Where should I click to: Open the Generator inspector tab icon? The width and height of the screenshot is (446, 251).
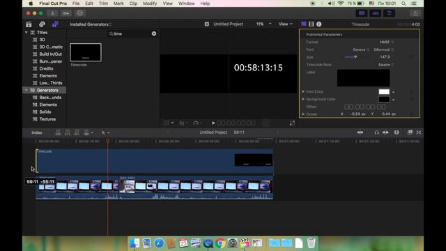click(304, 24)
